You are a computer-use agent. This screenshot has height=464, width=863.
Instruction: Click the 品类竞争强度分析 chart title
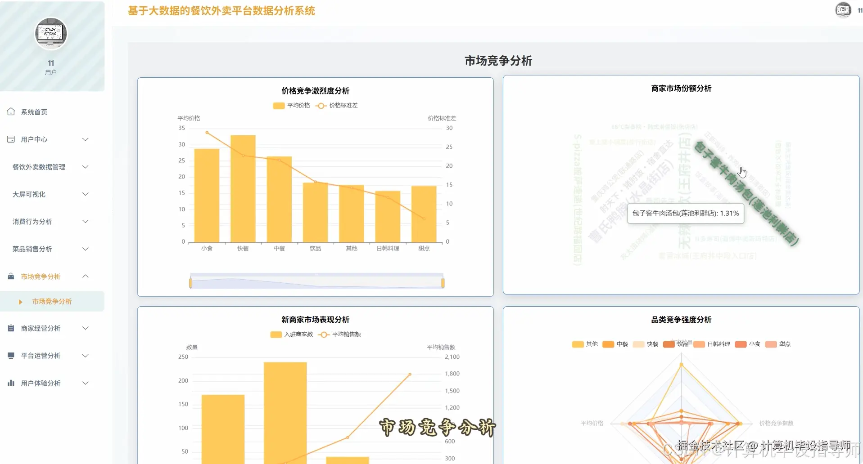point(681,320)
